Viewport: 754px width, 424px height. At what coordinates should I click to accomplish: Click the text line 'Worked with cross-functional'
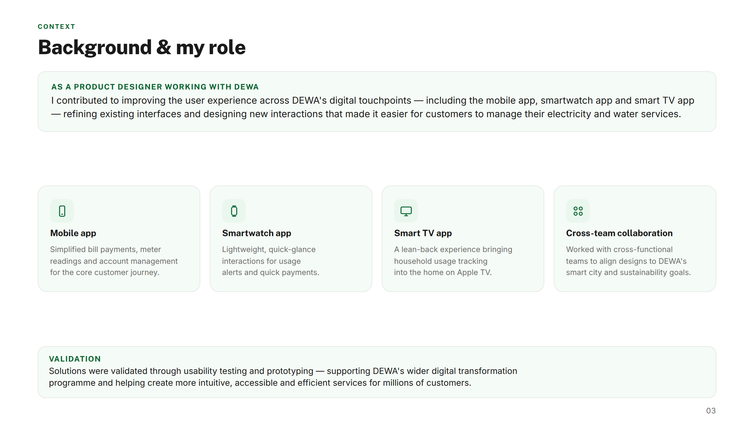pyautogui.click(x=619, y=249)
